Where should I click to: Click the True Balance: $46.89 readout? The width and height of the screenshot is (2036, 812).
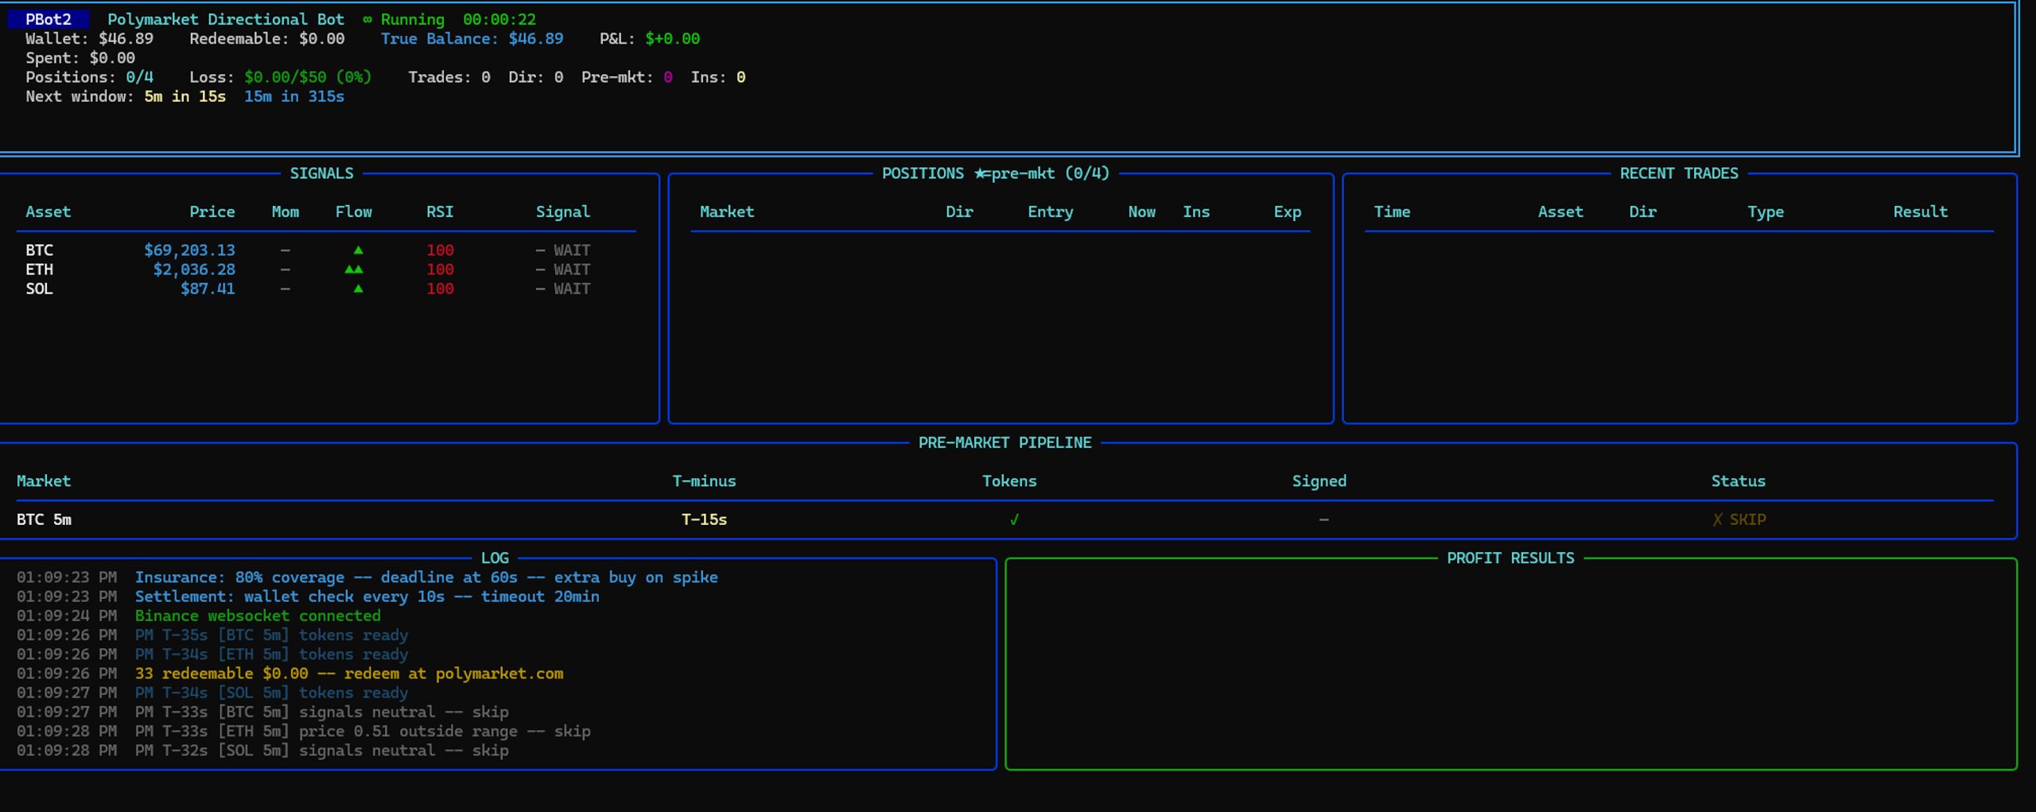pyautogui.click(x=472, y=39)
